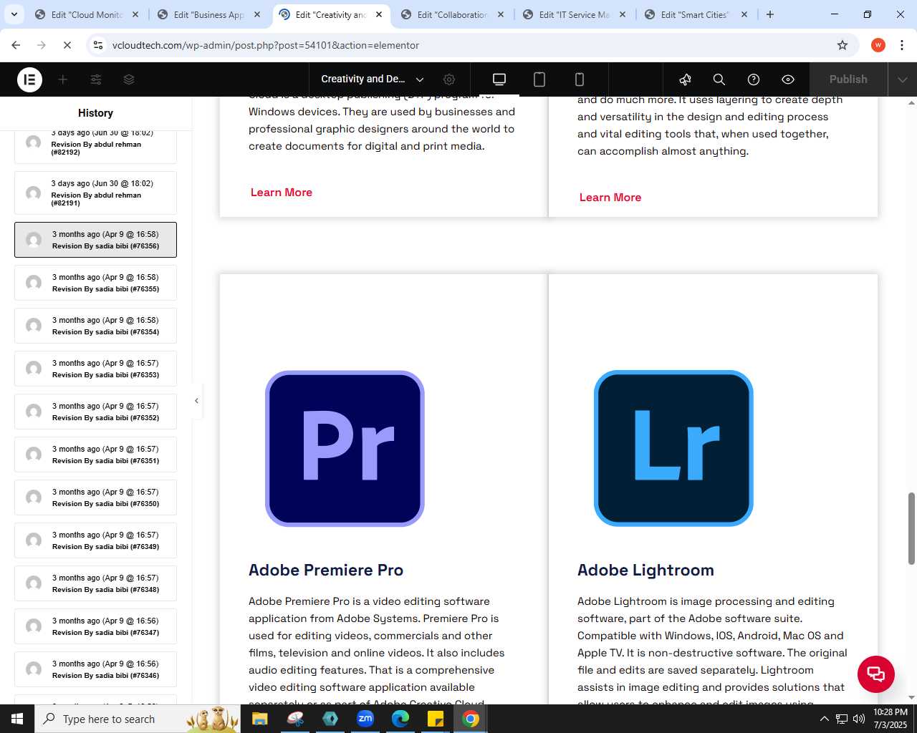Open the What's New megaphone icon
The image size is (917, 733).
[685, 79]
